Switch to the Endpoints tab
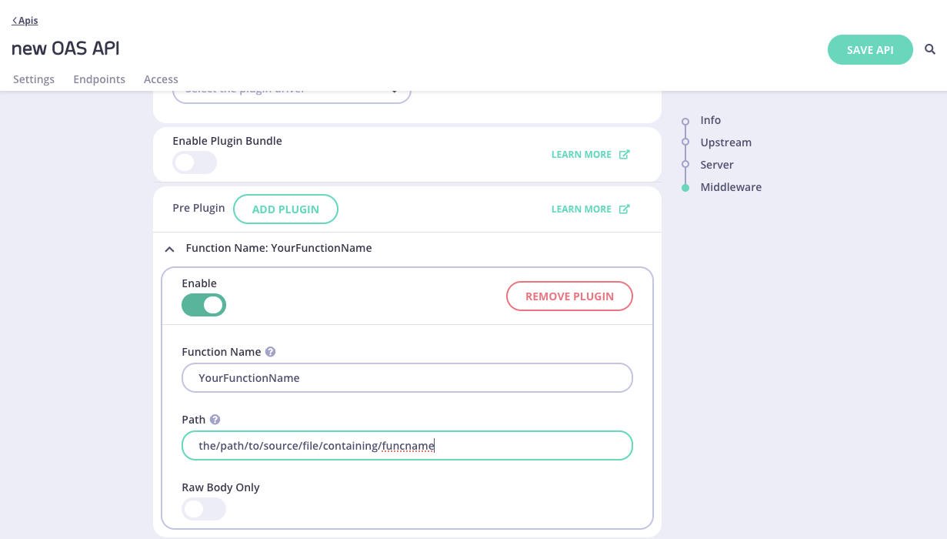This screenshot has height=539, width=947. click(x=99, y=79)
